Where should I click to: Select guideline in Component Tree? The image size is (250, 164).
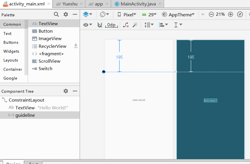coord(40,115)
